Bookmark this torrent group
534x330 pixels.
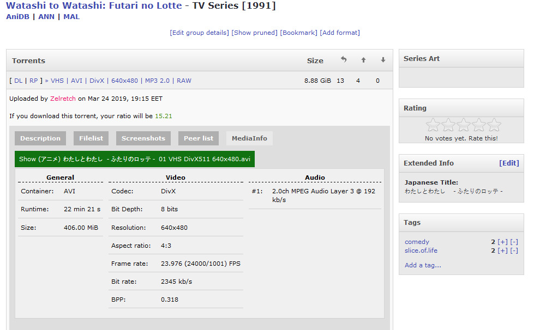coord(298,33)
